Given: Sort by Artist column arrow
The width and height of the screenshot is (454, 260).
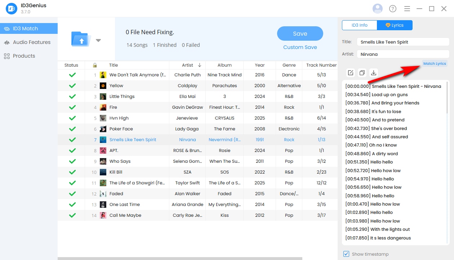Looking at the screenshot, I should pos(200,65).
